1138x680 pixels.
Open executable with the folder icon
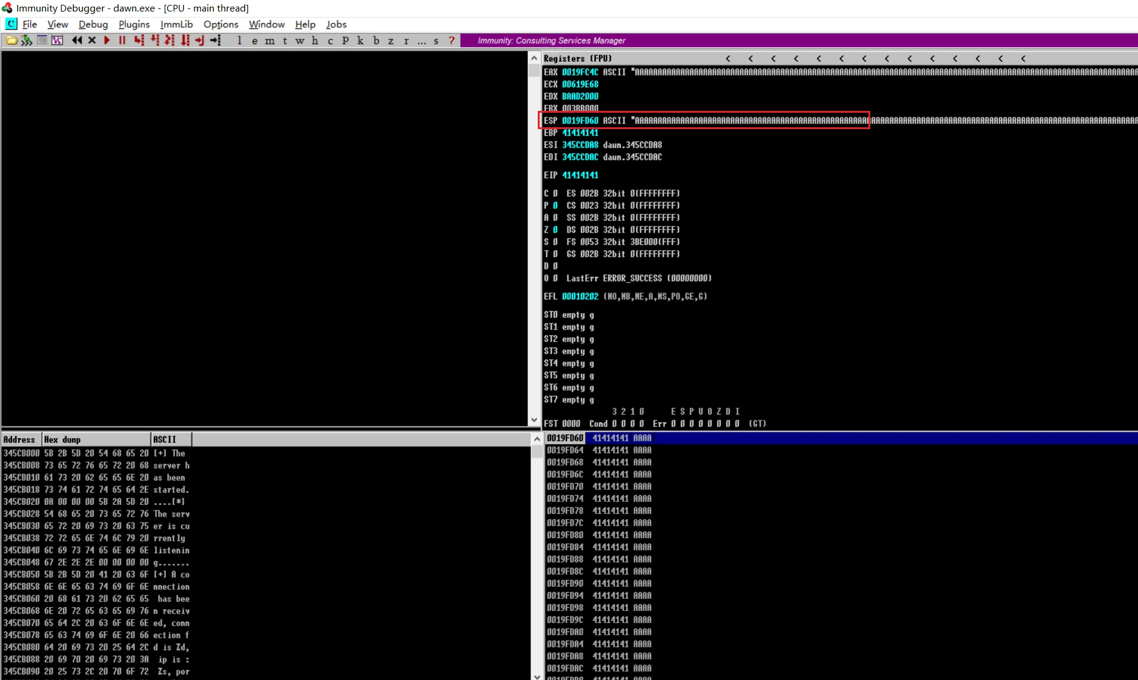pos(12,41)
